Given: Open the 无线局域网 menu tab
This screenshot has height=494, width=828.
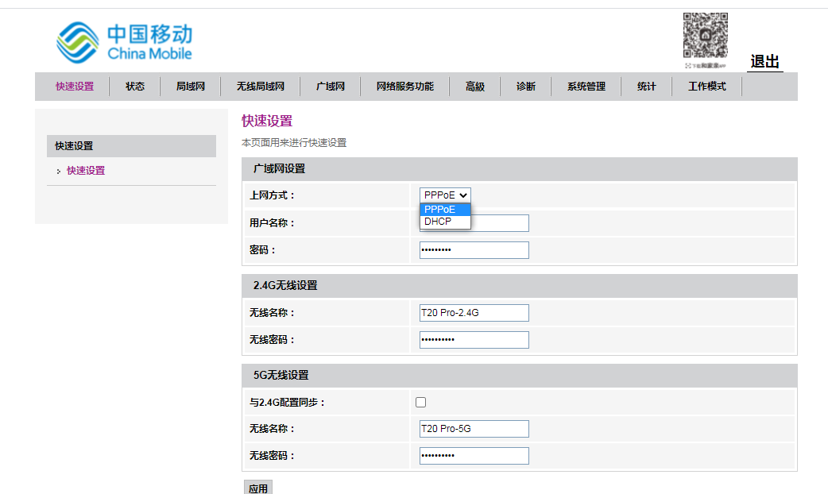Looking at the screenshot, I should click(x=261, y=86).
